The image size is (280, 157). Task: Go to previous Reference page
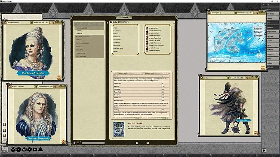137,143
